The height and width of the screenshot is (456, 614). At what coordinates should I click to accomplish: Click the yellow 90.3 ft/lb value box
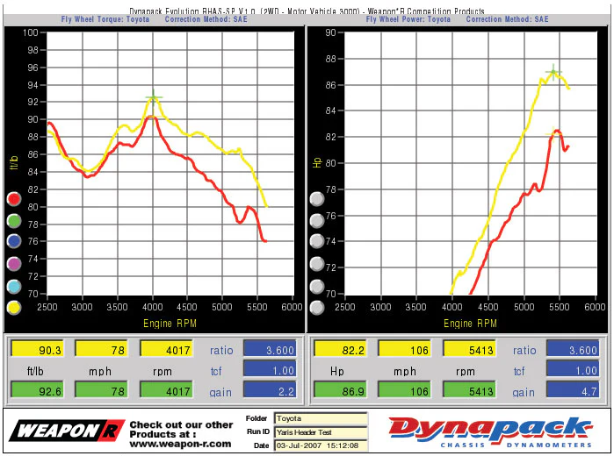coord(37,349)
